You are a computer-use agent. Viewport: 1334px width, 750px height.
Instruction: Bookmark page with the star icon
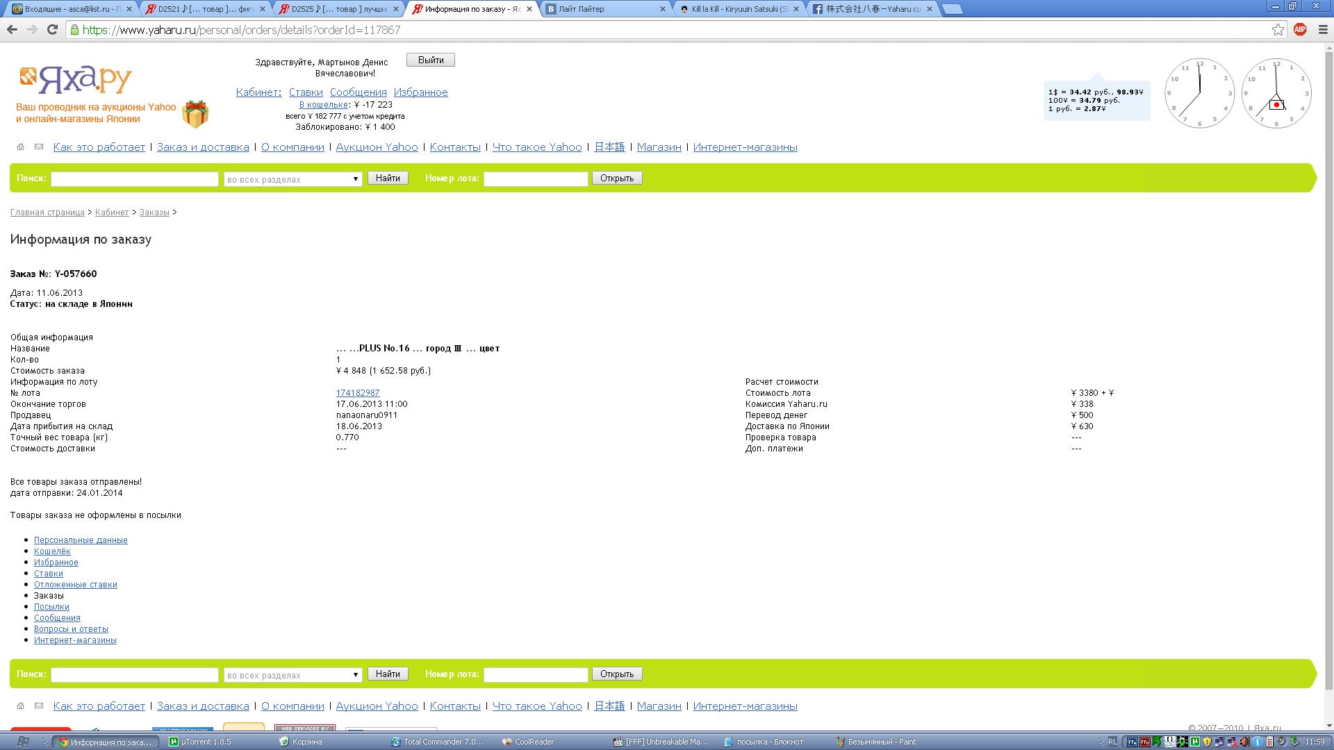point(1278,29)
